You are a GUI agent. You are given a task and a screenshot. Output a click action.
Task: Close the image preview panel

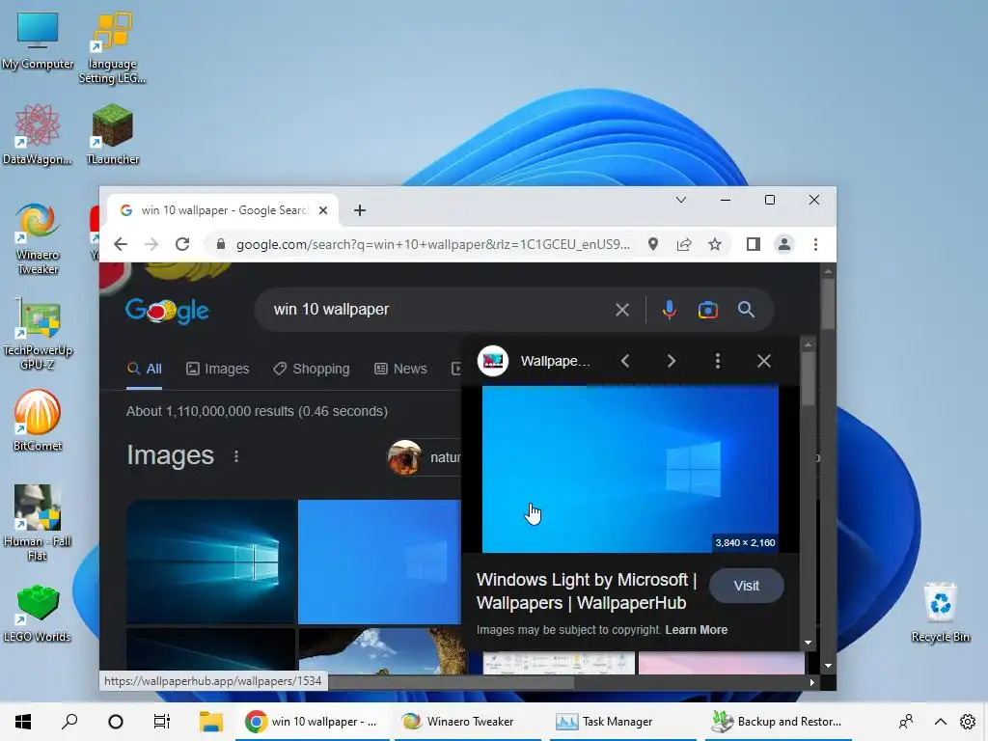click(764, 361)
